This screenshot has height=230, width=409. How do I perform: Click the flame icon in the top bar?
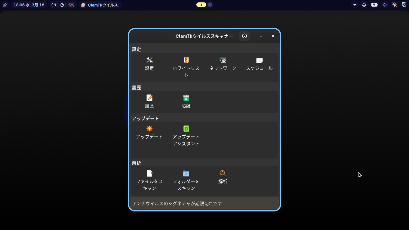click(x=62, y=5)
